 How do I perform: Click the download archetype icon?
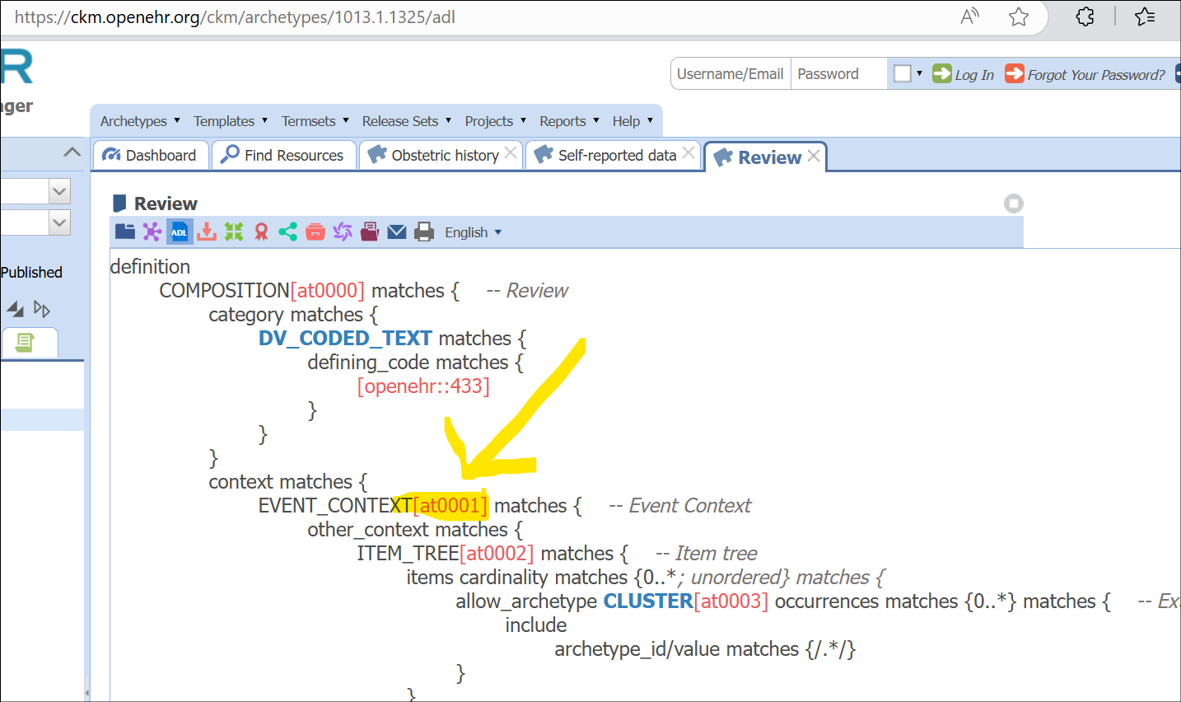(207, 232)
